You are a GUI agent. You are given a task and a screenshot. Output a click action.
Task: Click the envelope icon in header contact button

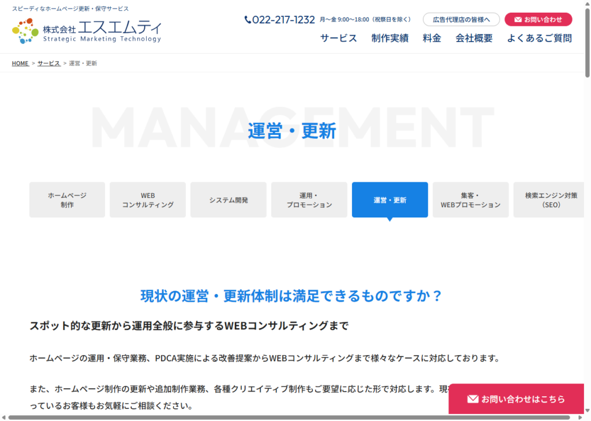[518, 20]
